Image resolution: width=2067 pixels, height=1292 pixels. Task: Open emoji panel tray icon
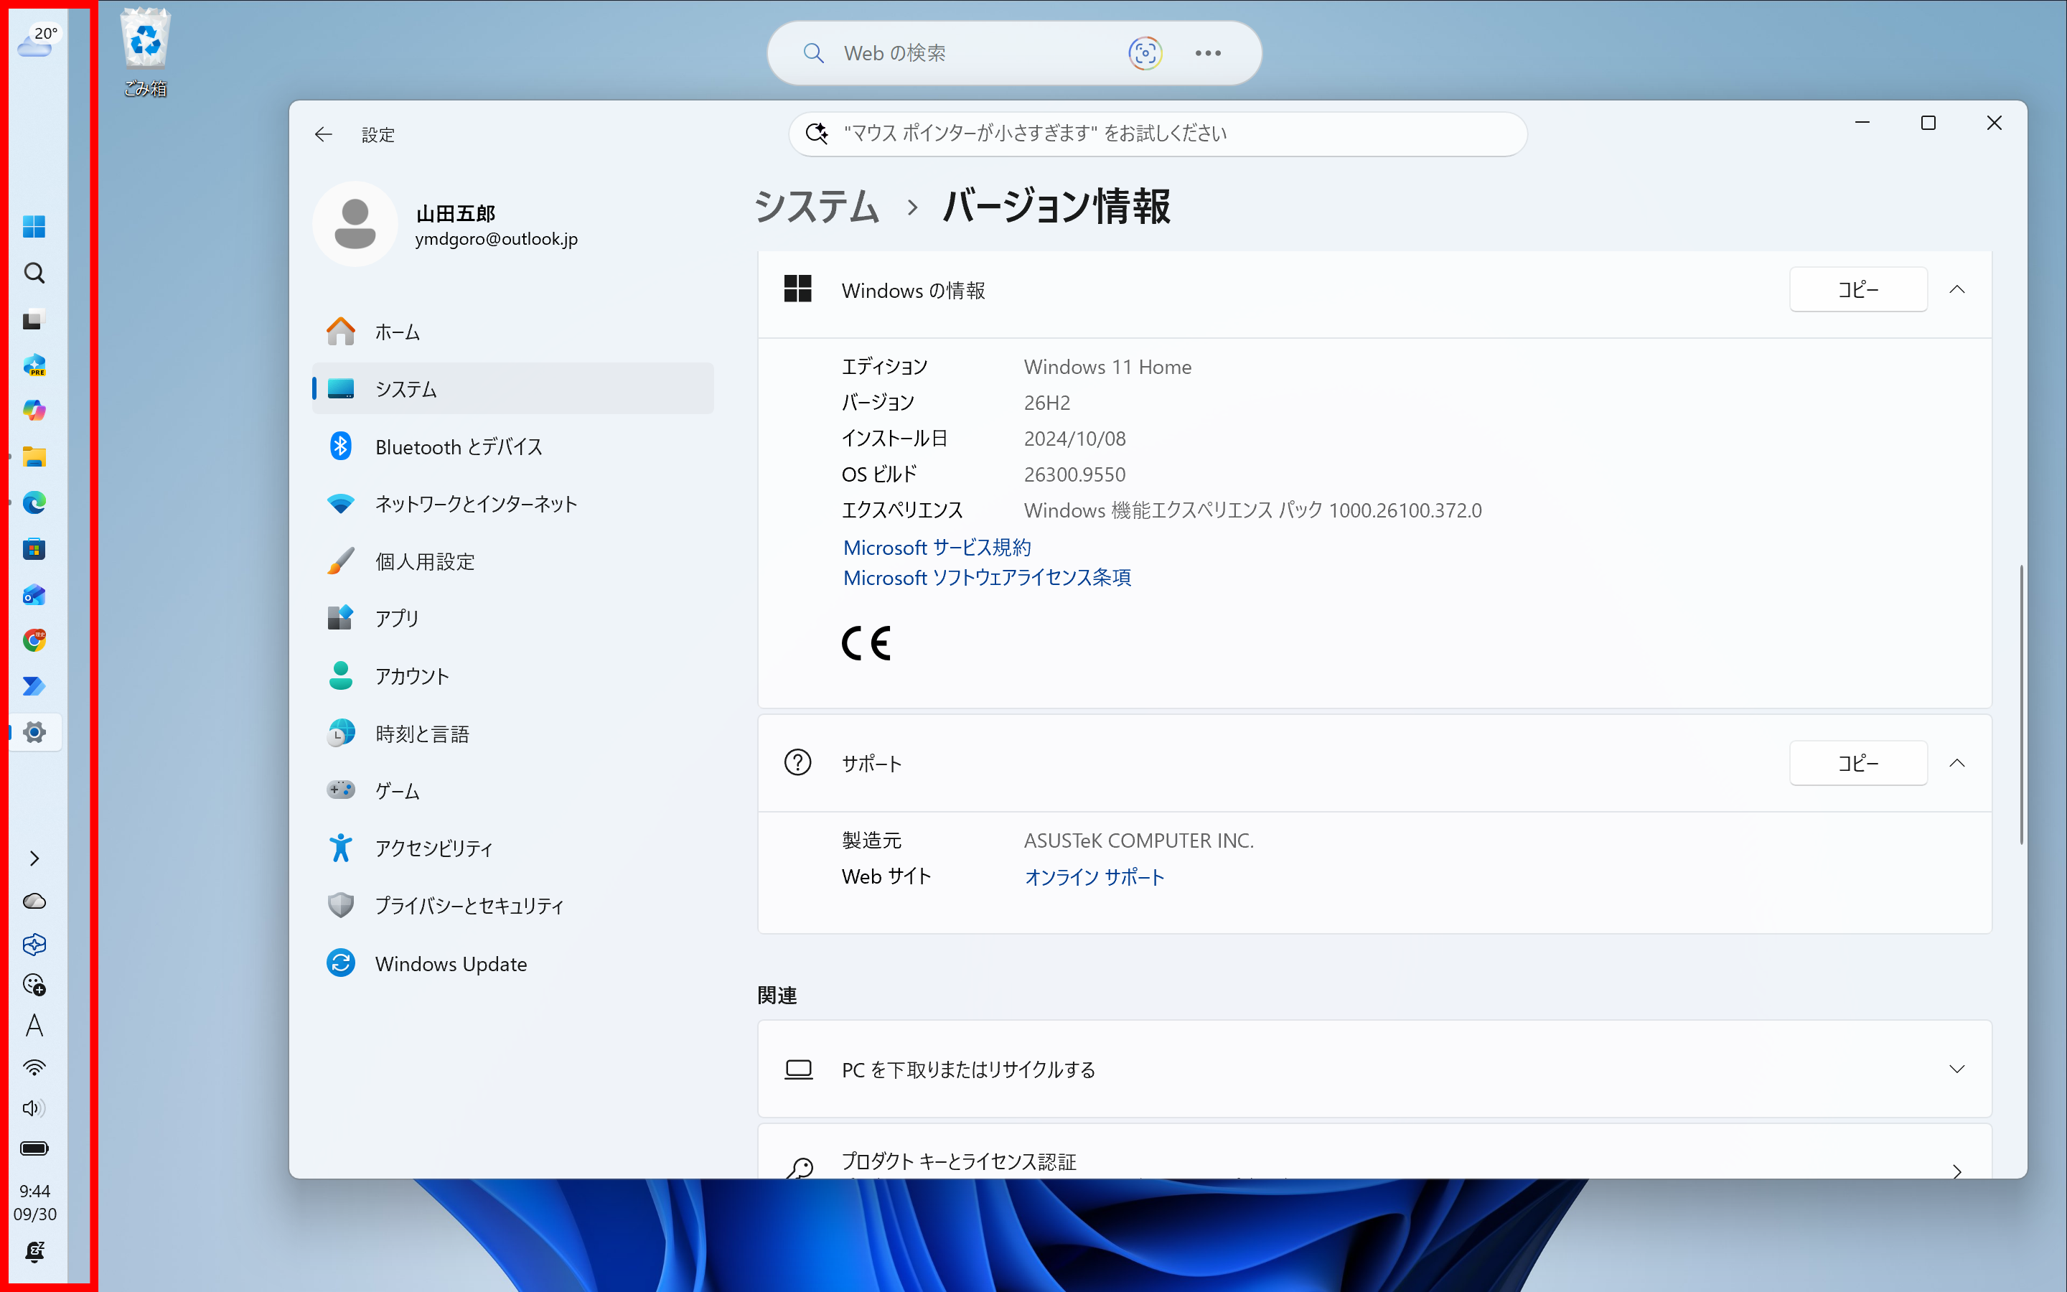34,986
